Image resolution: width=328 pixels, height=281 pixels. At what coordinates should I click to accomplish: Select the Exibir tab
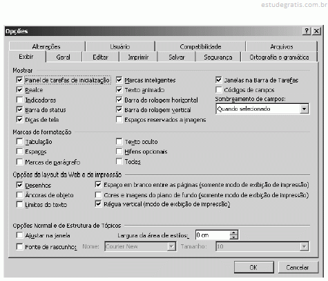pos(26,57)
